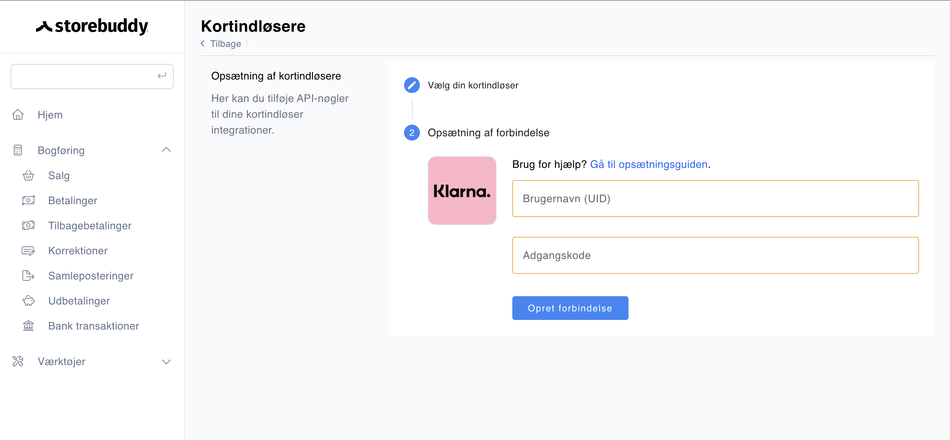This screenshot has width=950, height=440.
Task: Focus the Adgangskode password field
Action: [x=715, y=255]
